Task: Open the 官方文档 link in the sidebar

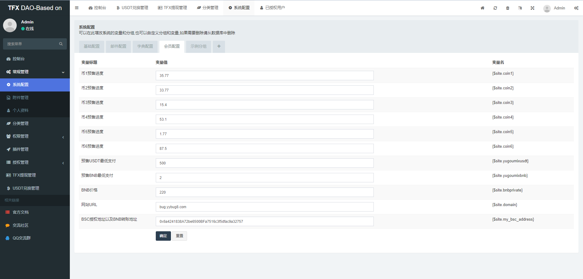Action: point(21,212)
